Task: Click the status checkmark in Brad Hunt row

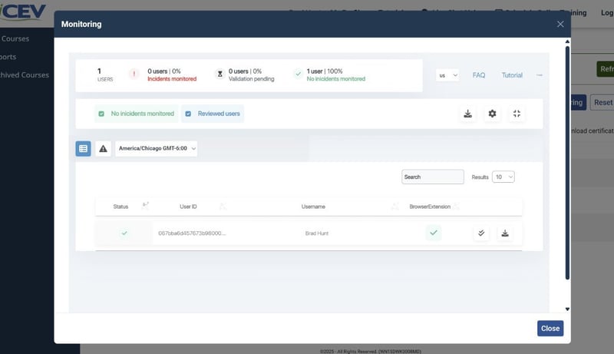Action: (x=124, y=233)
